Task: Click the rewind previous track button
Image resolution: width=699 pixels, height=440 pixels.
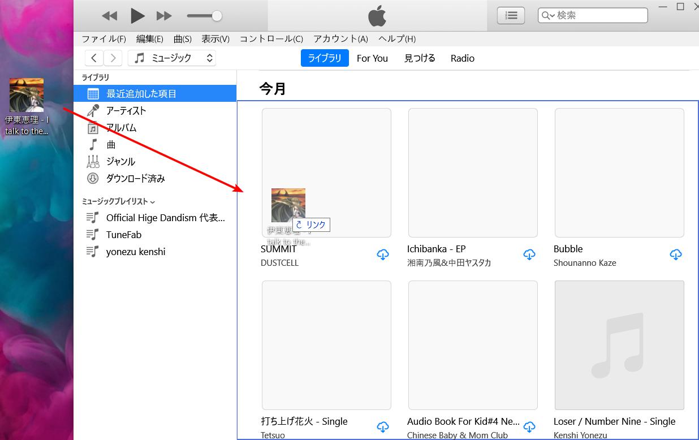Action: point(110,16)
